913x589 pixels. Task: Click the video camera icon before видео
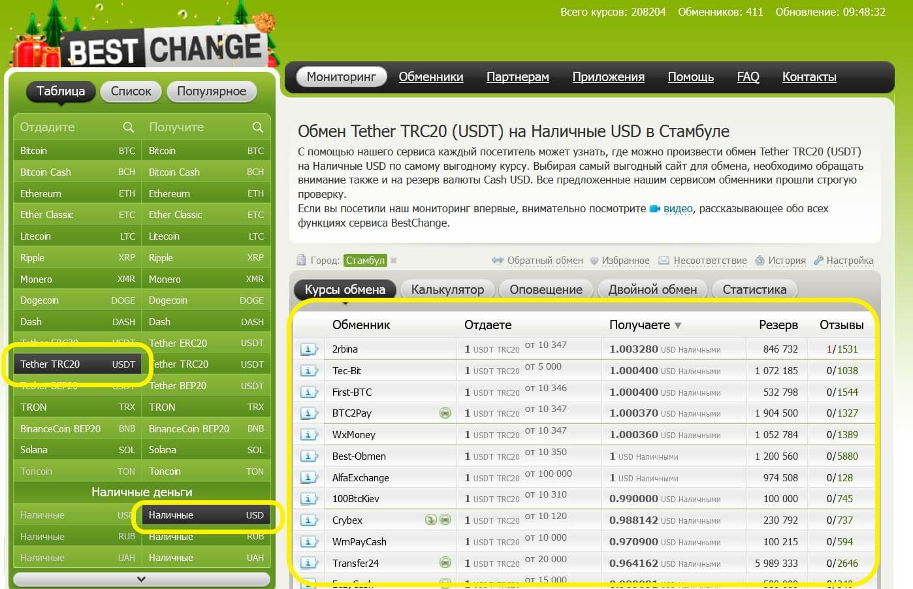coord(655,209)
